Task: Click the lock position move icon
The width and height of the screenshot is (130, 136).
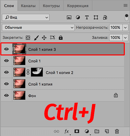Action: point(44,38)
